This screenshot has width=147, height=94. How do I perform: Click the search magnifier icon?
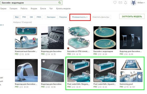(60, 3)
